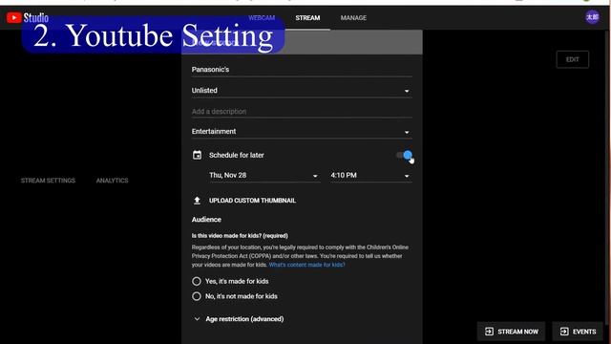Switch to the Stream tab
Image resolution: width=611 pixels, height=344 pixels.
pos(307,18)
